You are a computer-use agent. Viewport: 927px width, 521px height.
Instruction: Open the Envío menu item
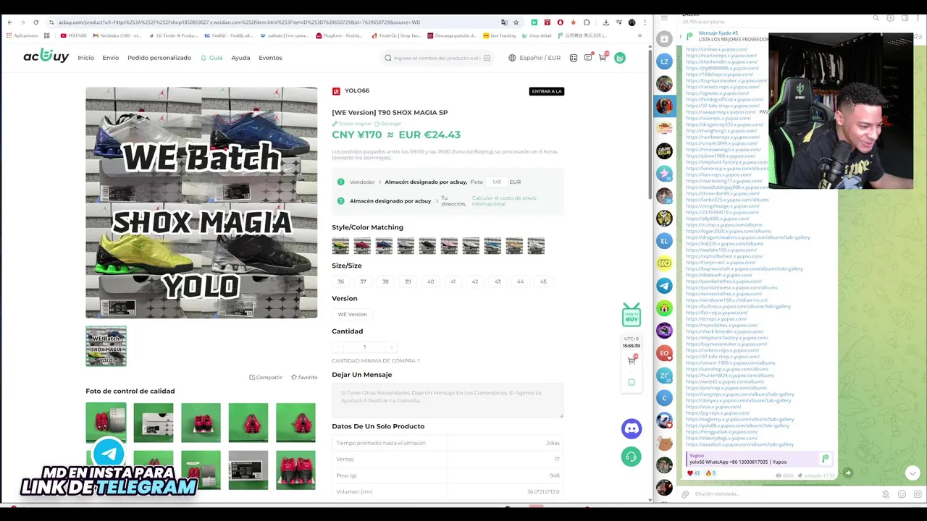click(110, 58)
